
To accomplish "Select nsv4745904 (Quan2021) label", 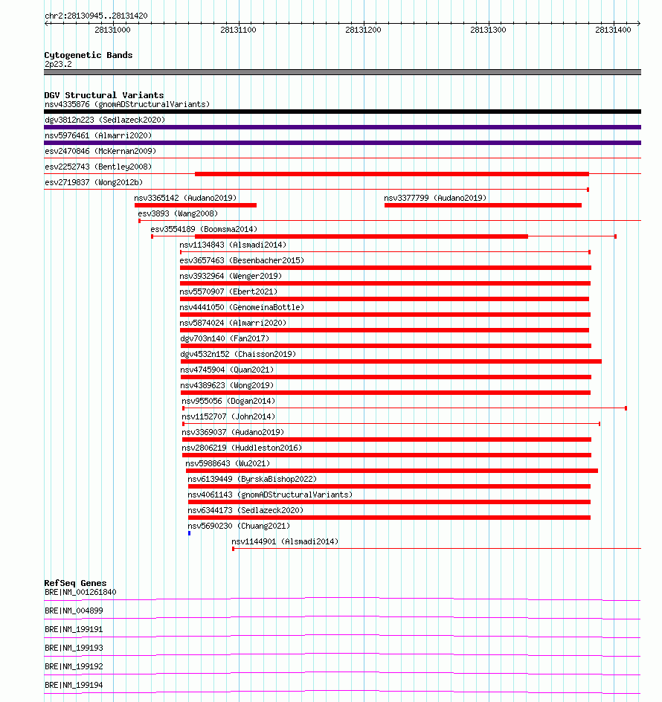I will (227, 370).
